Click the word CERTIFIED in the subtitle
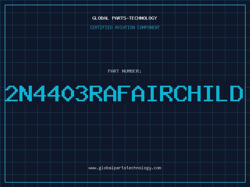The image size is (250, 187). tap(101, 27)
